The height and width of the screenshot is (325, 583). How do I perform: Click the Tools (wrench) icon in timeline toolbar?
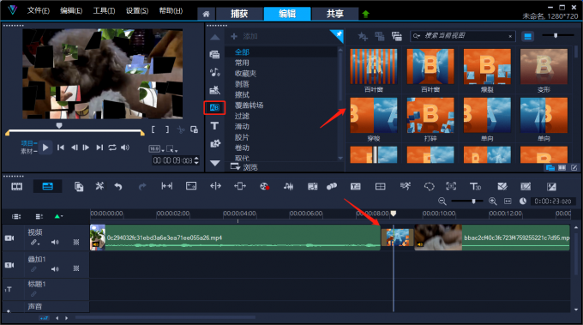point(99,186)
